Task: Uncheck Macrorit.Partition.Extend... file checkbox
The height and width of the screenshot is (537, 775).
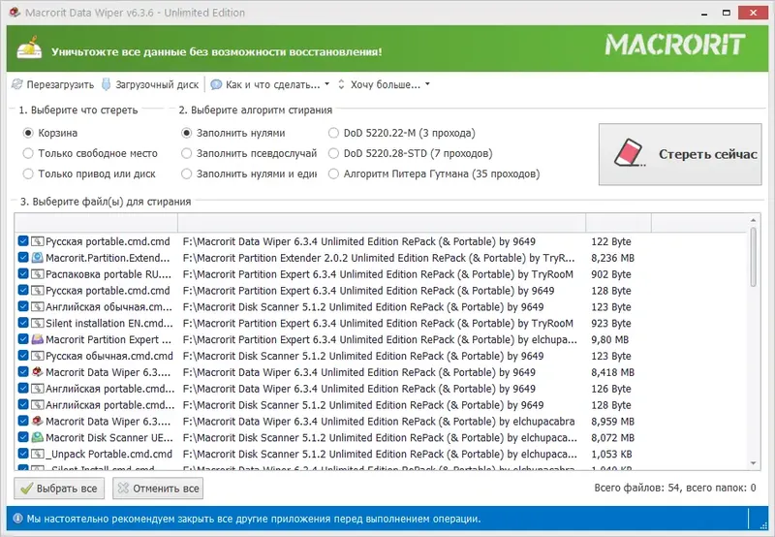Action: coord(22,257)
